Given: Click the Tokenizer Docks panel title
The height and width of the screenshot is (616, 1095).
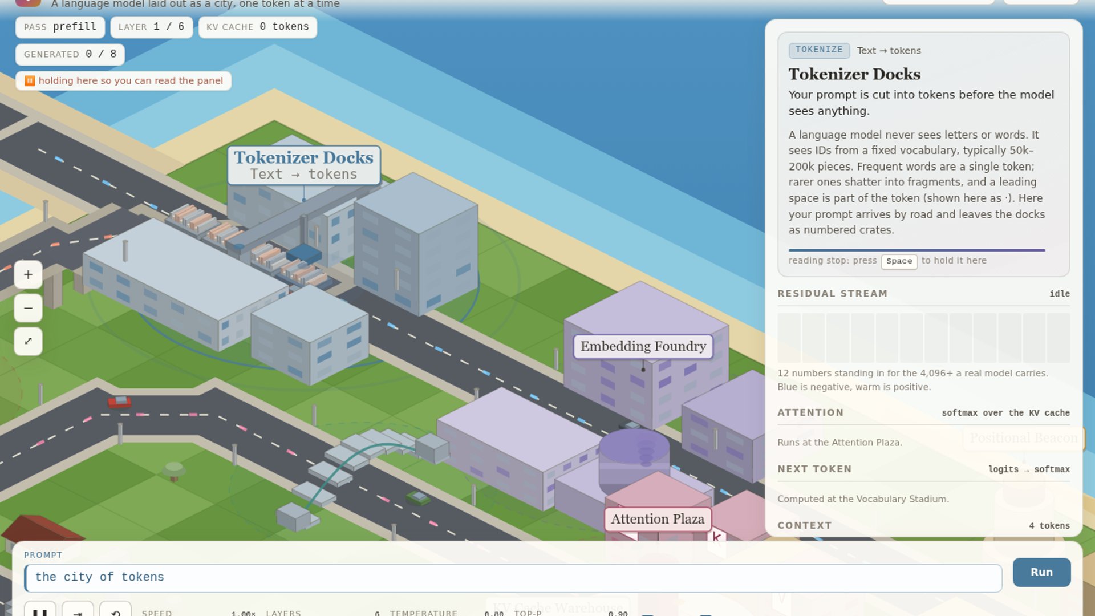Looking at the screenshot, I should click(x=854, y=74).
